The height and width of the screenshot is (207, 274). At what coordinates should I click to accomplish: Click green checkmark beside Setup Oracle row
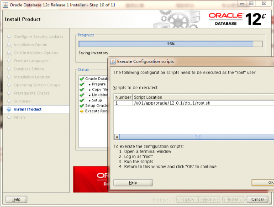[82, 106]
